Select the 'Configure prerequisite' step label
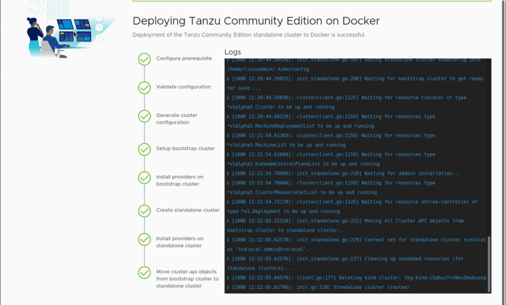Screen dimensions: 506x305 (184, 58)
